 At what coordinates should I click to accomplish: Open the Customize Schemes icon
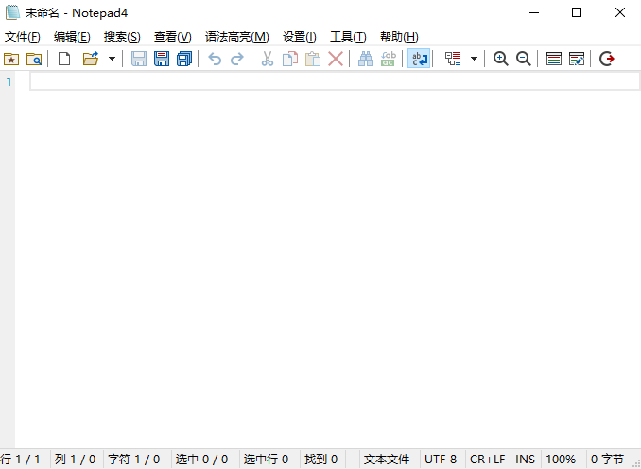(577, 59)
